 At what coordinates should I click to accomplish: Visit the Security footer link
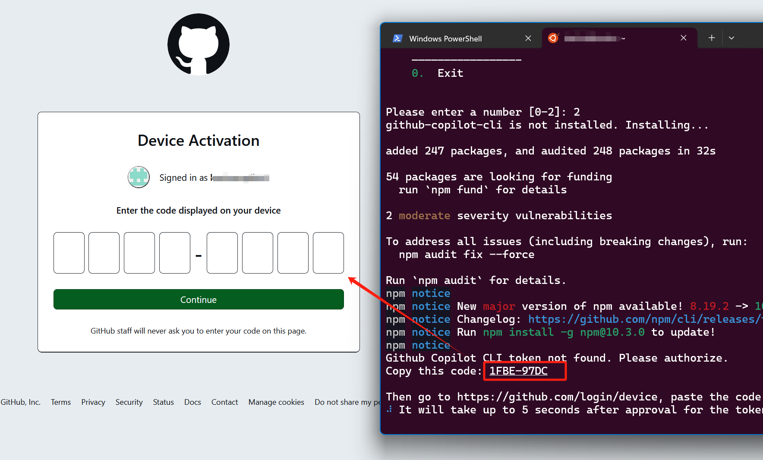[129, 402]
